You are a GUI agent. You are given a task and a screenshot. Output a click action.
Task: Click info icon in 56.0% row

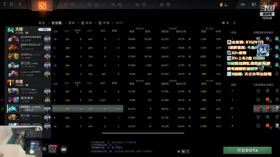click(190, 126)
